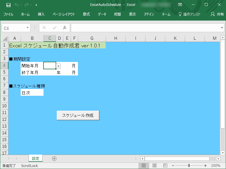Image resolution: width=226 pixels, height=169 pixels.
Task: Select column H header
Action: pyautogui.click(x=116, y=38)
